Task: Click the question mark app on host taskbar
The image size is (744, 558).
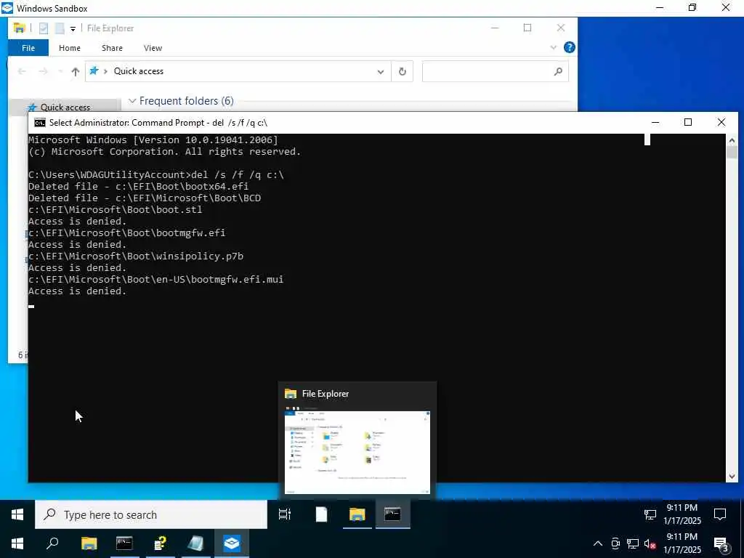Action: (161, 543)
